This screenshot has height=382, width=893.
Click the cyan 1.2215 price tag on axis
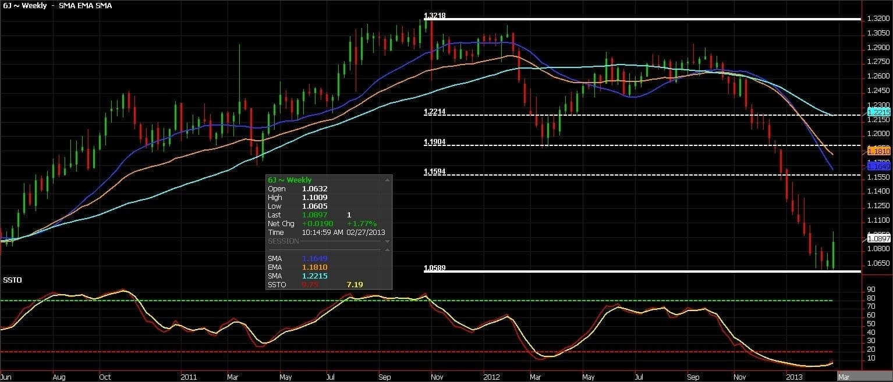878,112
